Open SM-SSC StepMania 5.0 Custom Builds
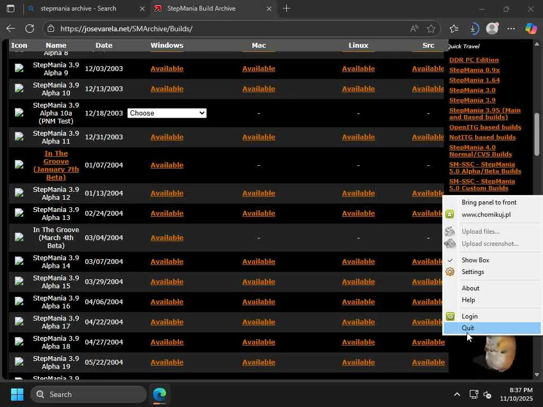The height and width of the screenshot is (407, 543). click(x=482, y=184)
